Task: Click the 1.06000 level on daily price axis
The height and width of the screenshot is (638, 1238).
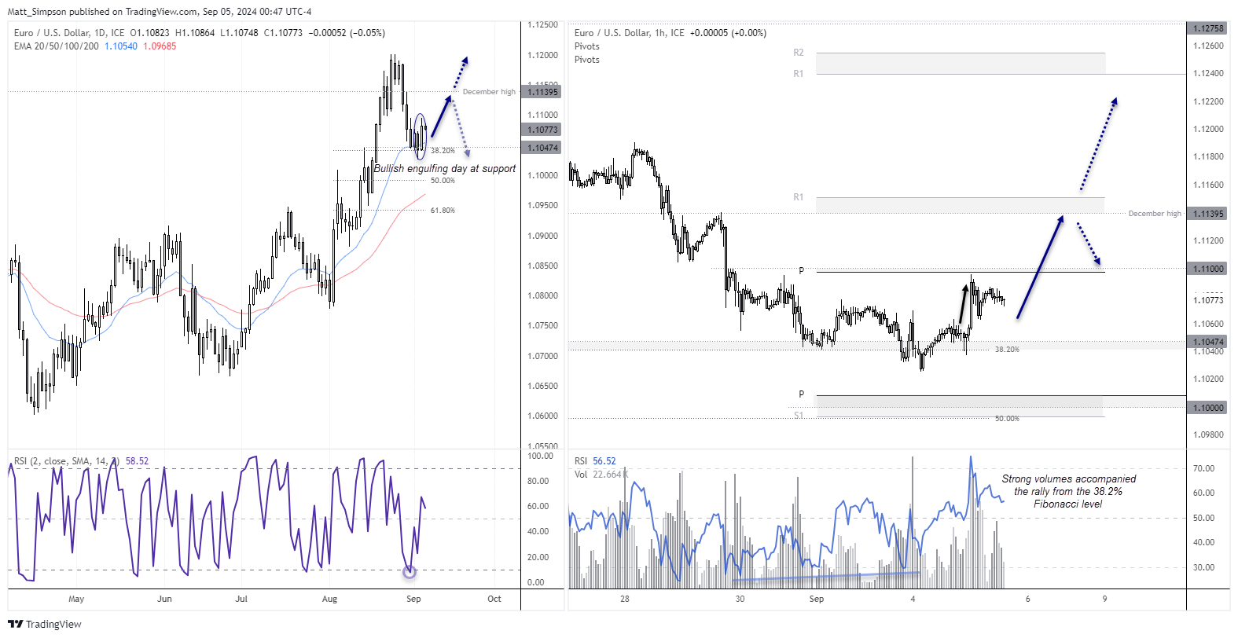Action: pyautogui.click(x=542, y=416)
